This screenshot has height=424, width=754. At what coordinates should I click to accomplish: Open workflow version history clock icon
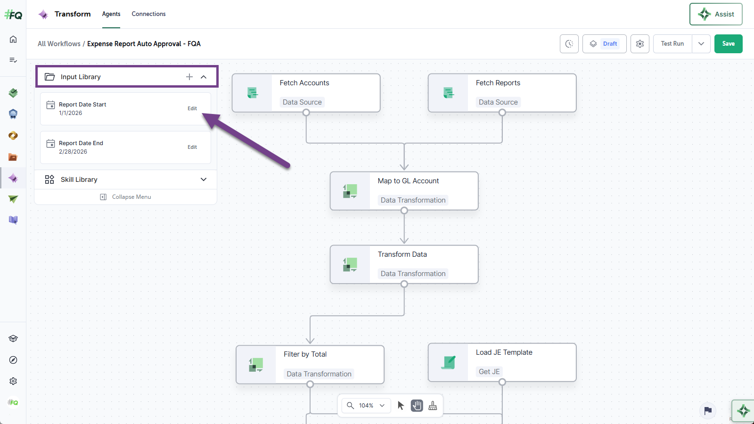click(x=569, y=44)
